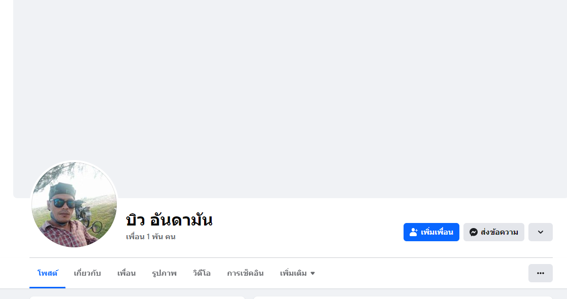
Task: Open the เกี่ยวกับ tab
Action: (87, 273)
